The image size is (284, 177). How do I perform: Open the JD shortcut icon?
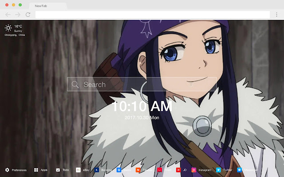point(178,170)
